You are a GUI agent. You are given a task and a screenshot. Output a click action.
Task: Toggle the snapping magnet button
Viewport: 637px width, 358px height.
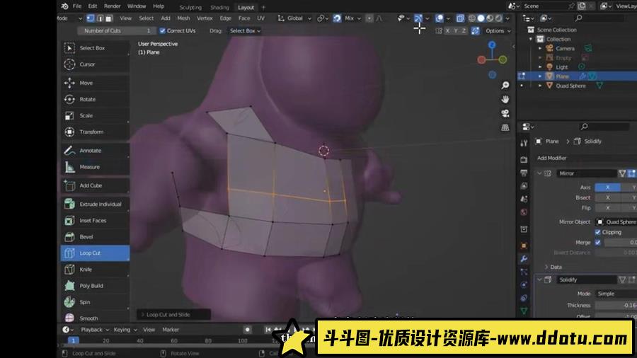point(337,18)
